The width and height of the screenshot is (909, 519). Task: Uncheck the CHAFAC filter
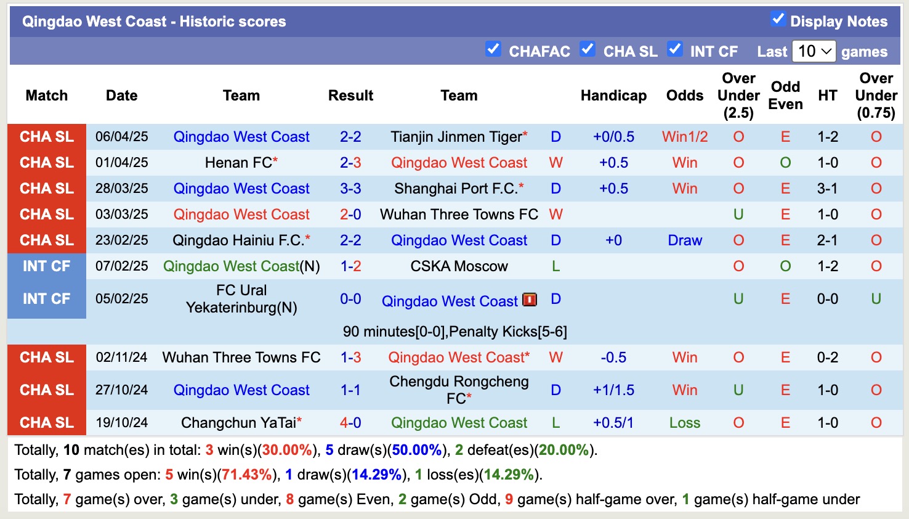[493, 49]
